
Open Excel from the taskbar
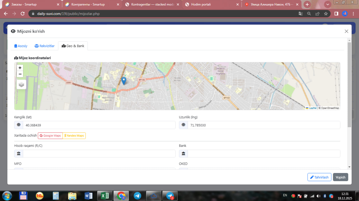(105, 196)
